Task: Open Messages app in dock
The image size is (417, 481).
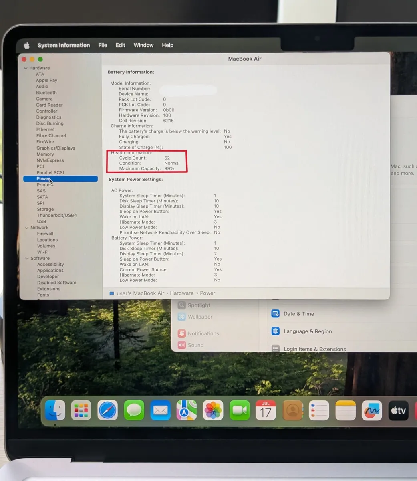Action: tap(134, 410)
